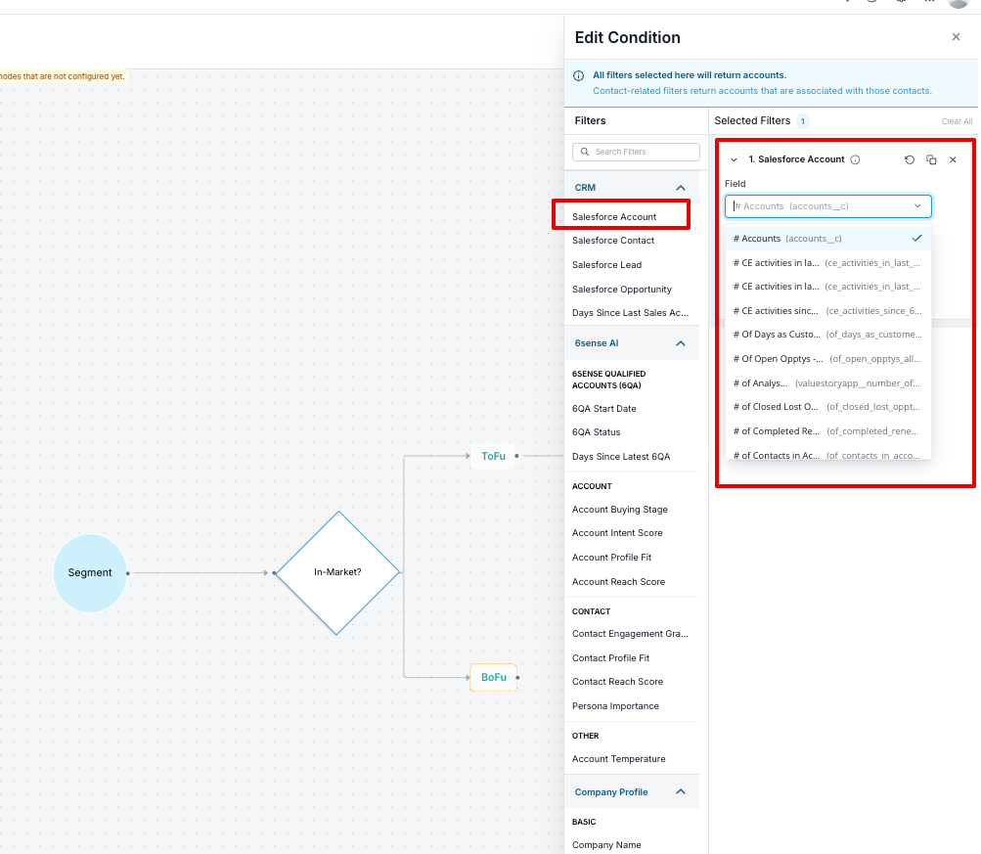Choose the 6QA Status filter
The width and height of the screenshot is (981, 854).
(597, 432)
